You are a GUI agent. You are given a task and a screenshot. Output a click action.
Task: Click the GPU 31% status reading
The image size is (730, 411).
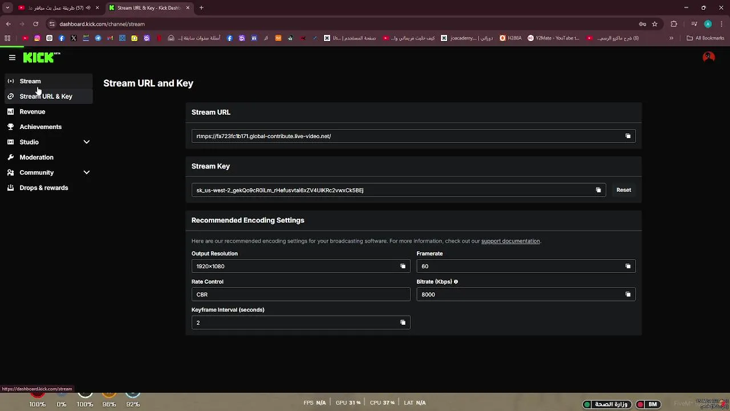pyautogui.click(x=348, y=402)
